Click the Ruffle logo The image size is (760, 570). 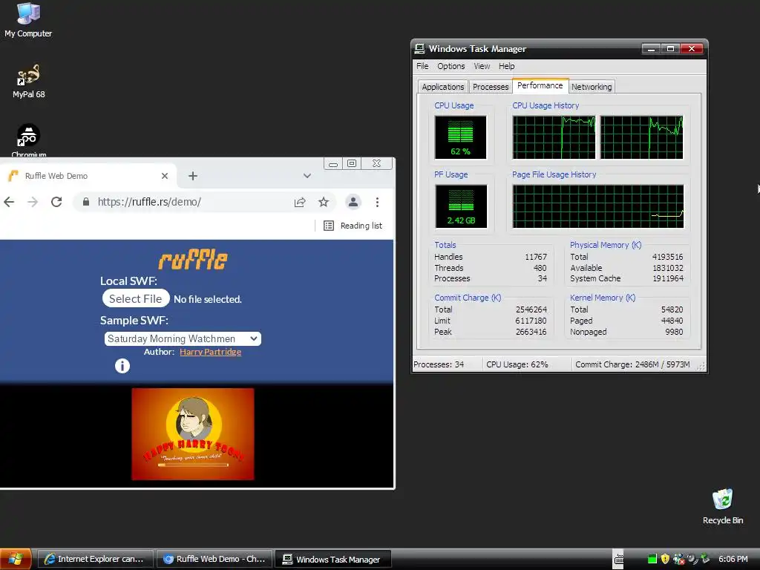pyautogui.click(x=193, y=260)
